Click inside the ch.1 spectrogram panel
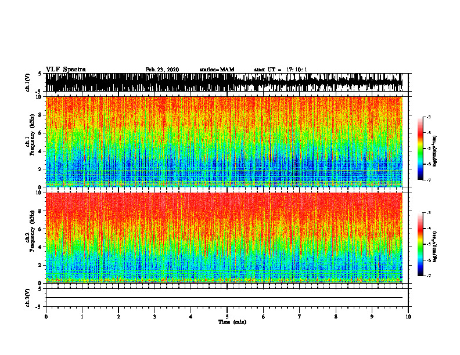 click(x=224, y=142)
